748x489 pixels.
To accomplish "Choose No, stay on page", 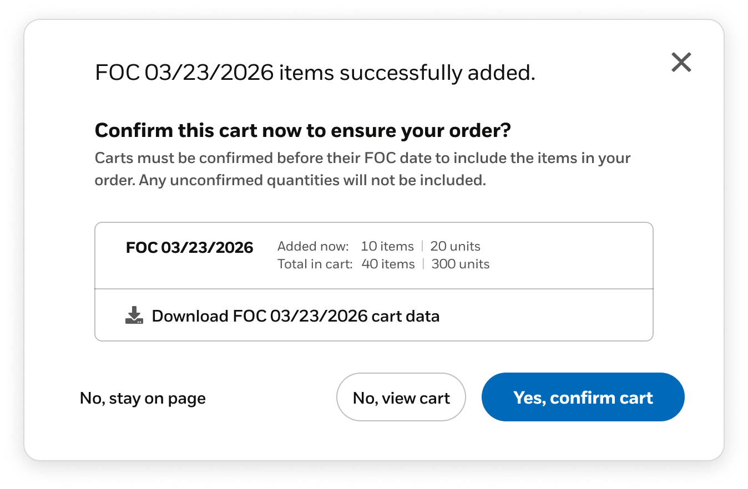I will pyautogui.click(x=143, y=398).
